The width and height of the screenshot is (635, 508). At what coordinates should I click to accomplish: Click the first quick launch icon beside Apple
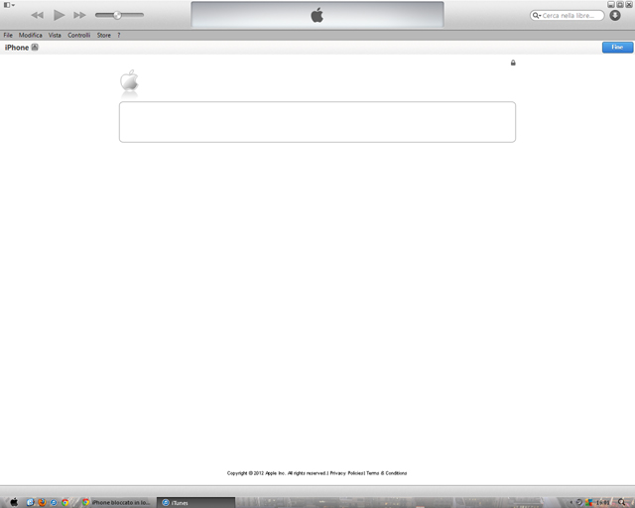click(30, 502)
